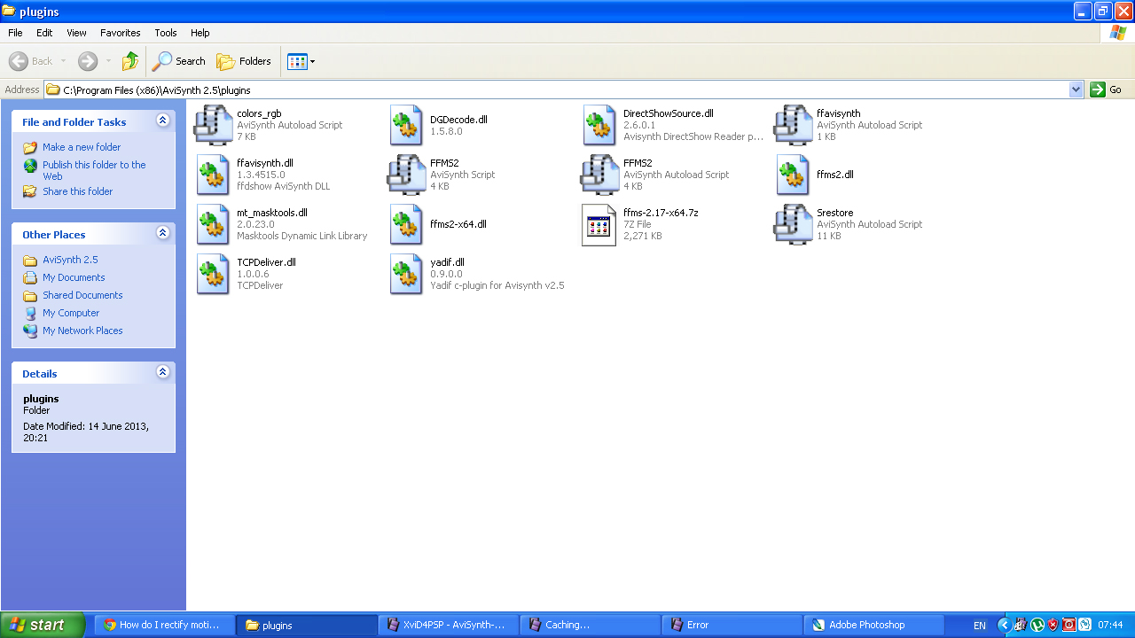Click the Forward navigation arrow

pyautogui.click(x=88, y=61)
